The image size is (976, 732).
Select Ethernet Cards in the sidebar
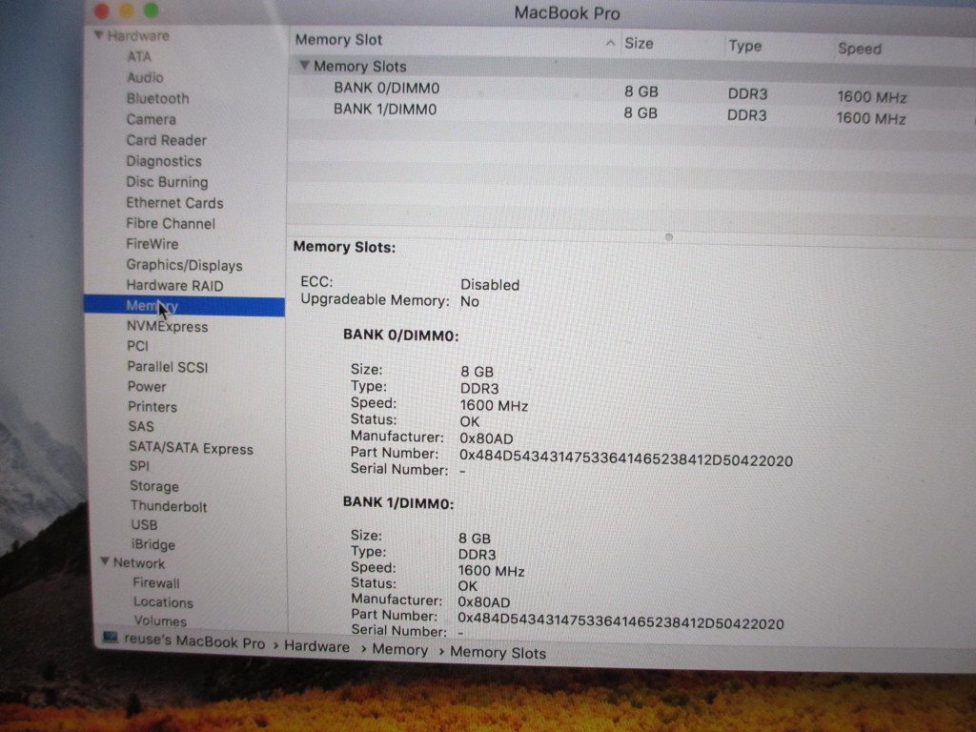tap(174, 203)
